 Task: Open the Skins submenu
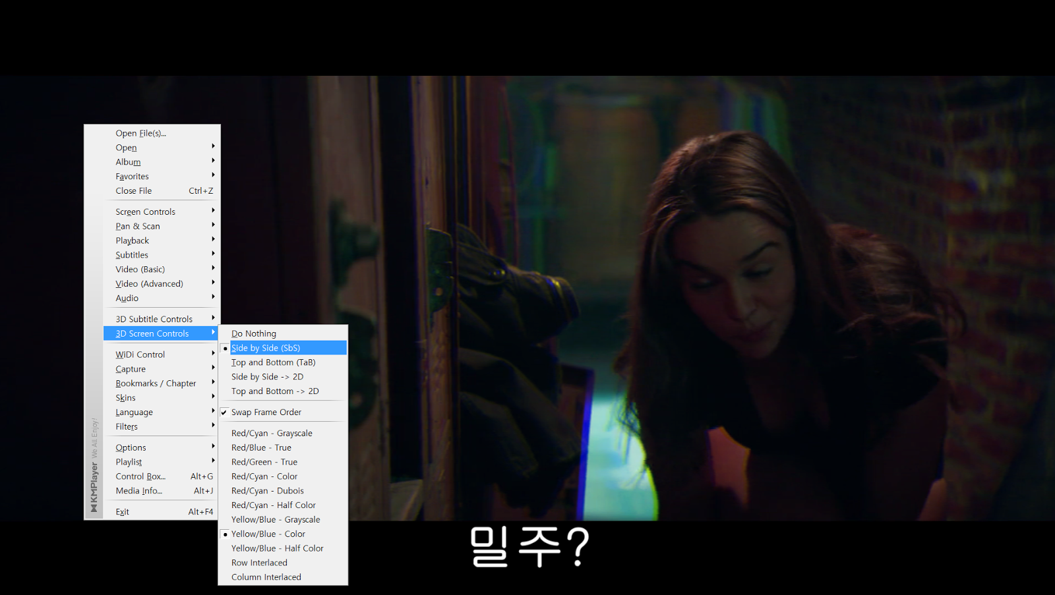(x=160, y=398)
